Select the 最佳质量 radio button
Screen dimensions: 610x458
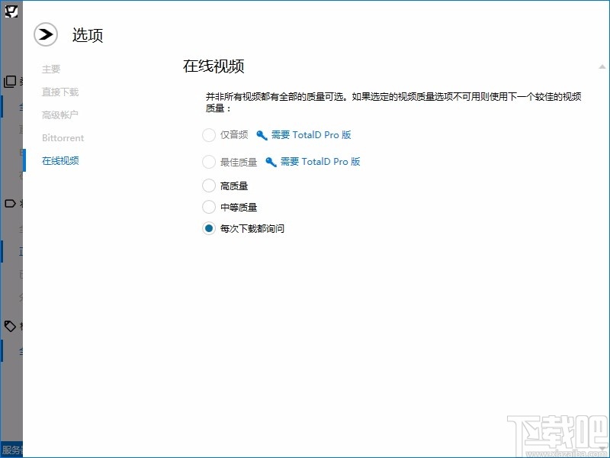[x=209, y=162]
